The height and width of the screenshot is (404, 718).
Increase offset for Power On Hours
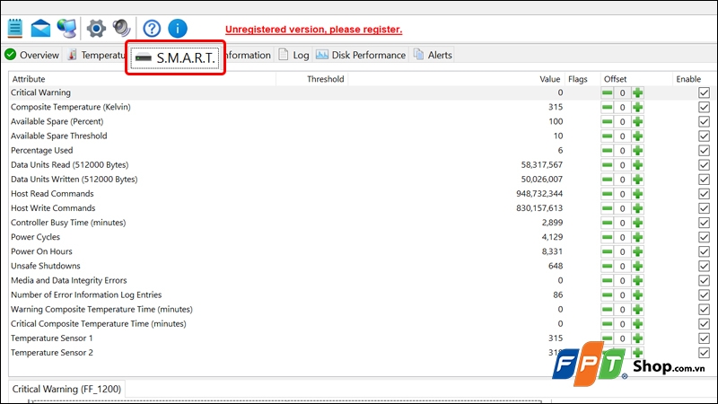click(637, 251)
